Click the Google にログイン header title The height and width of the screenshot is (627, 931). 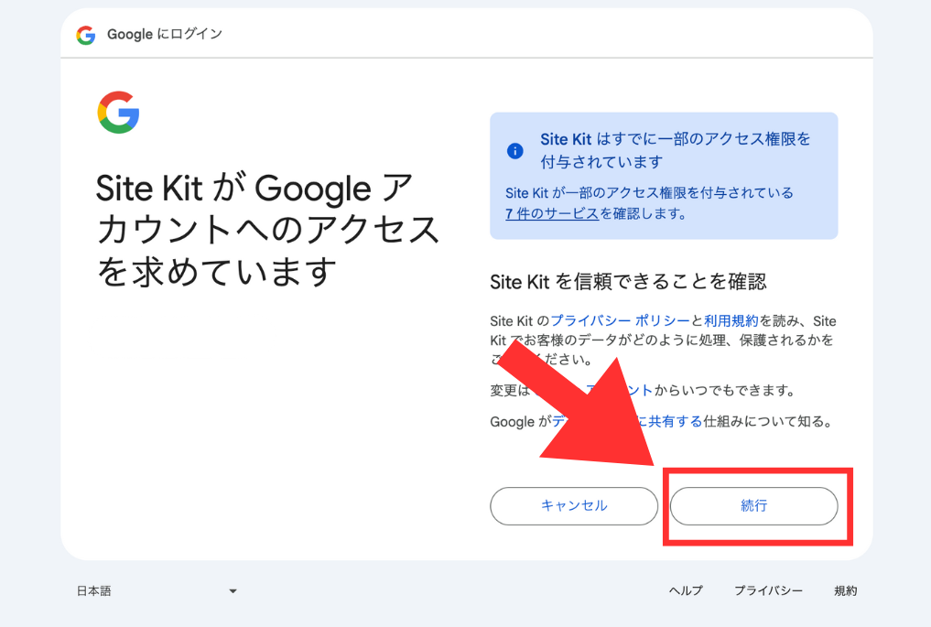pyautogui.click(x=165, y=35)
